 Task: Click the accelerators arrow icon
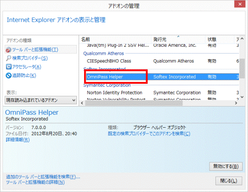(9, 67)
